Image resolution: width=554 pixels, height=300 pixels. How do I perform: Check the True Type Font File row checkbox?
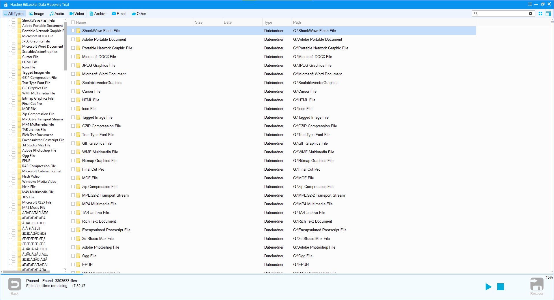73,135
